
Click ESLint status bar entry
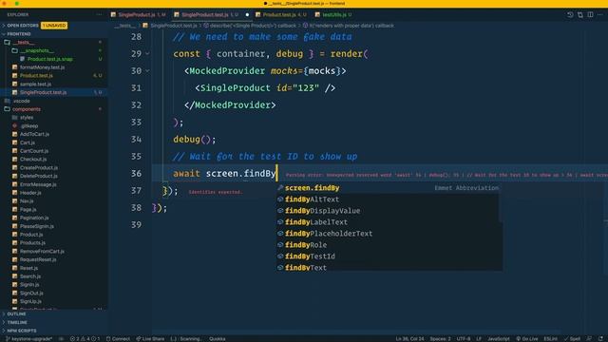(550, 339)
